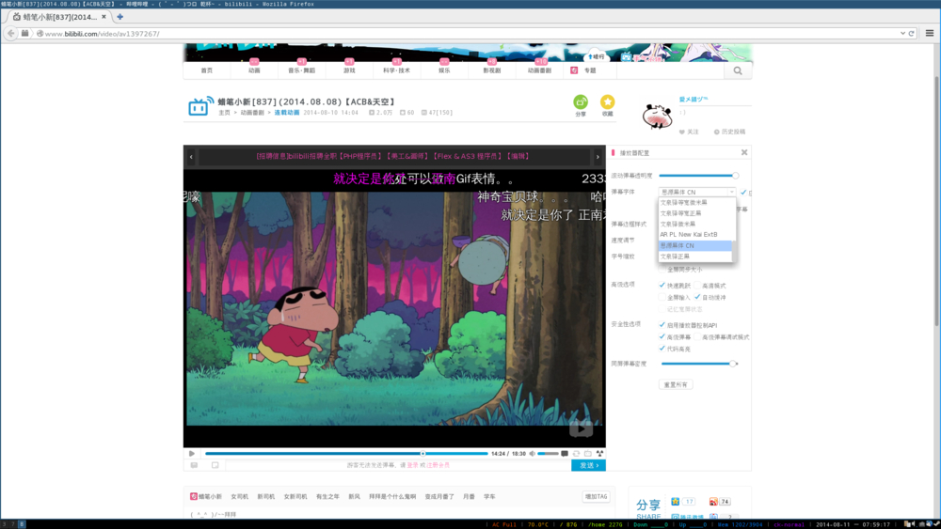Enable 高清模式 checkbox

696,285
